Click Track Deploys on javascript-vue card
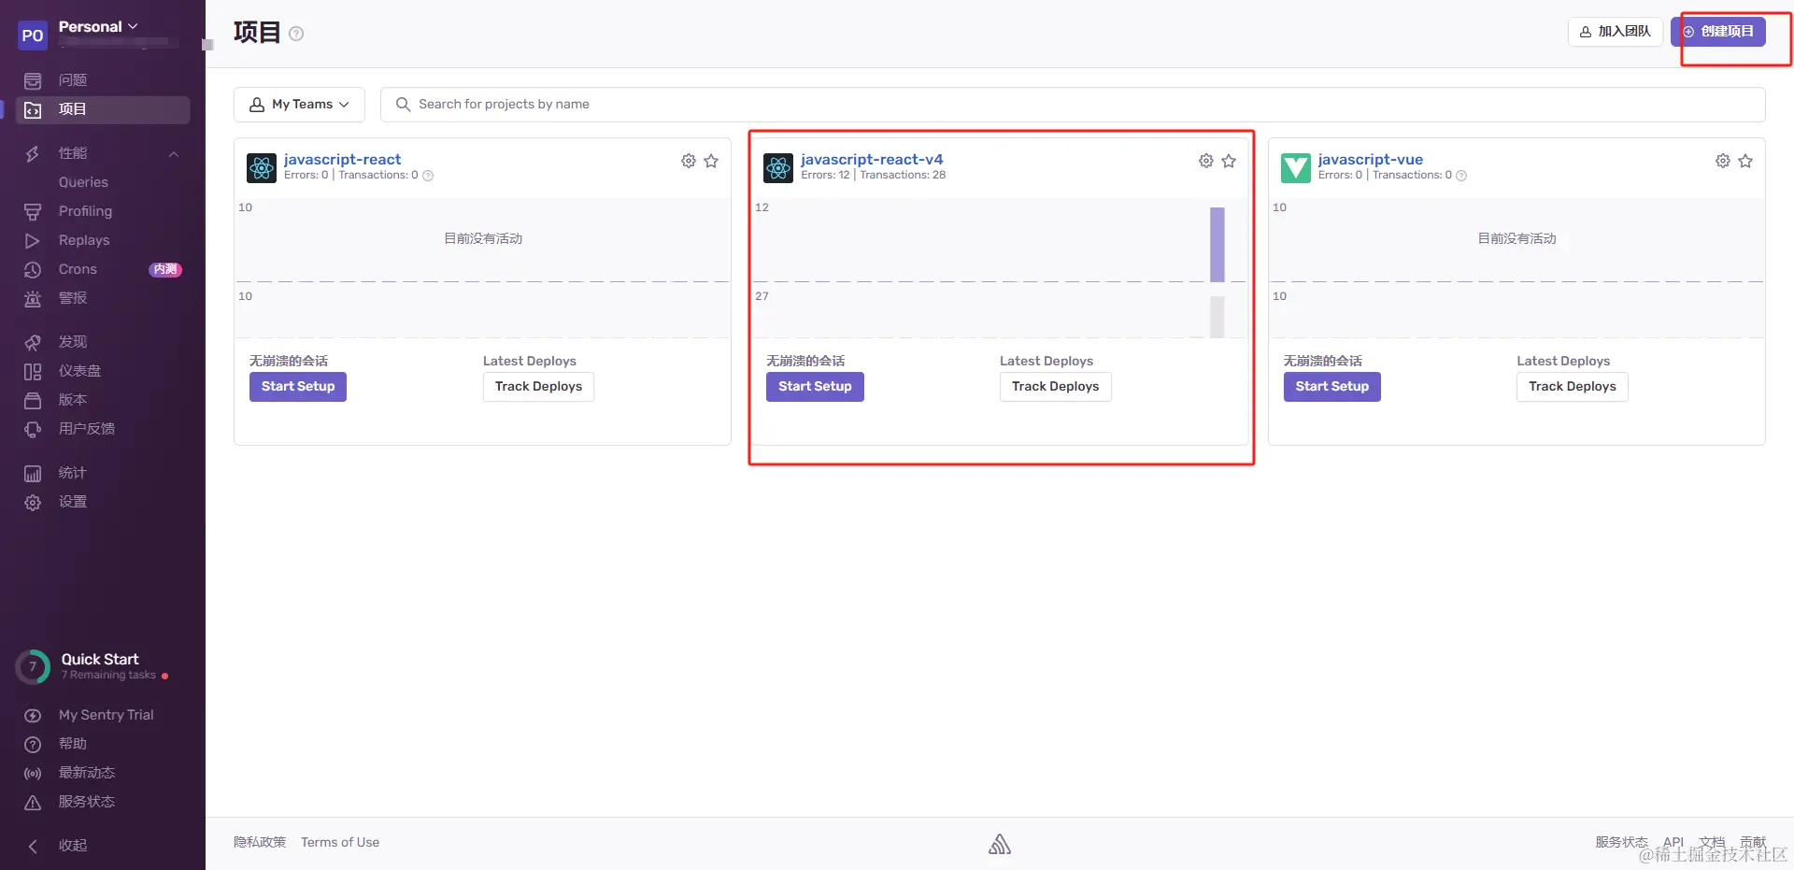Screen dimensions: 1794x870 pyautogui.click(x=1573, y=387)
